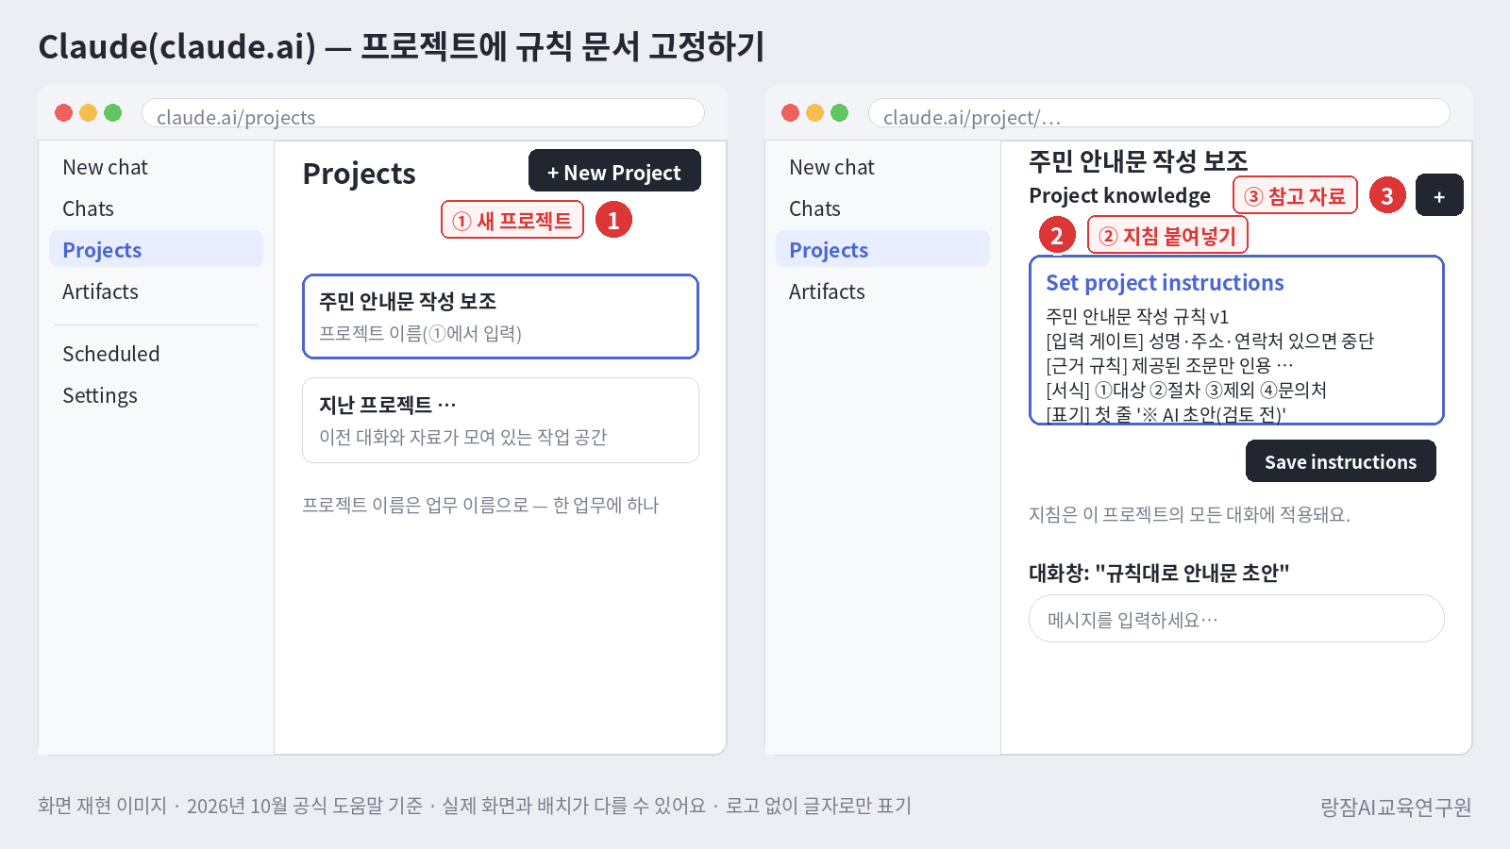The width and height of the screenshot is (1510, 849).
Task: Open the 지난 프로젝트 card
Action: point(500,420)
